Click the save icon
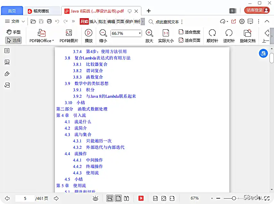Image resolution: width=274 pixels, height=204 pixels. 41,21
